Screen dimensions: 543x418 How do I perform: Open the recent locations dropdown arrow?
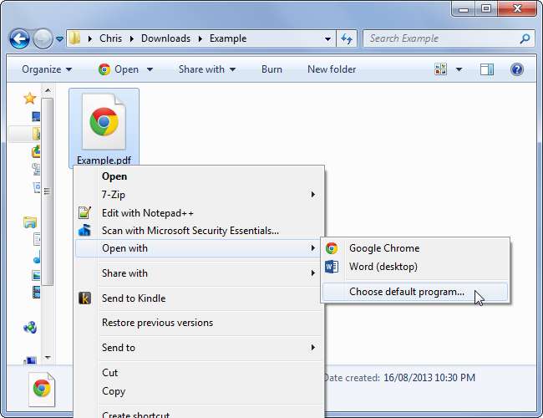pyautogui.click(x=59, y=39)
